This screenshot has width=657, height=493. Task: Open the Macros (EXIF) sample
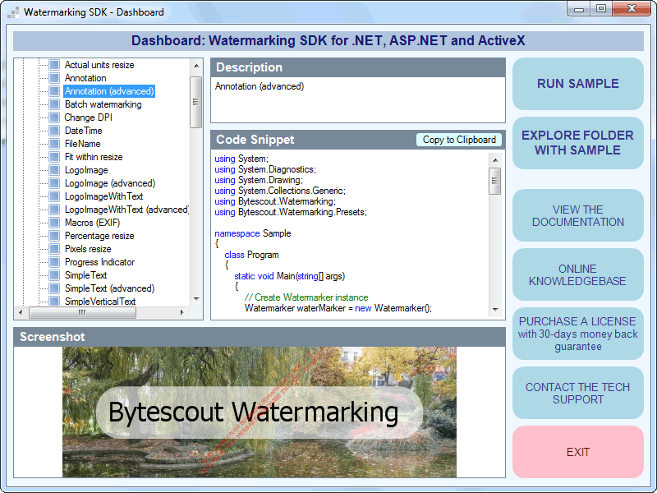(x=92, y=223)
